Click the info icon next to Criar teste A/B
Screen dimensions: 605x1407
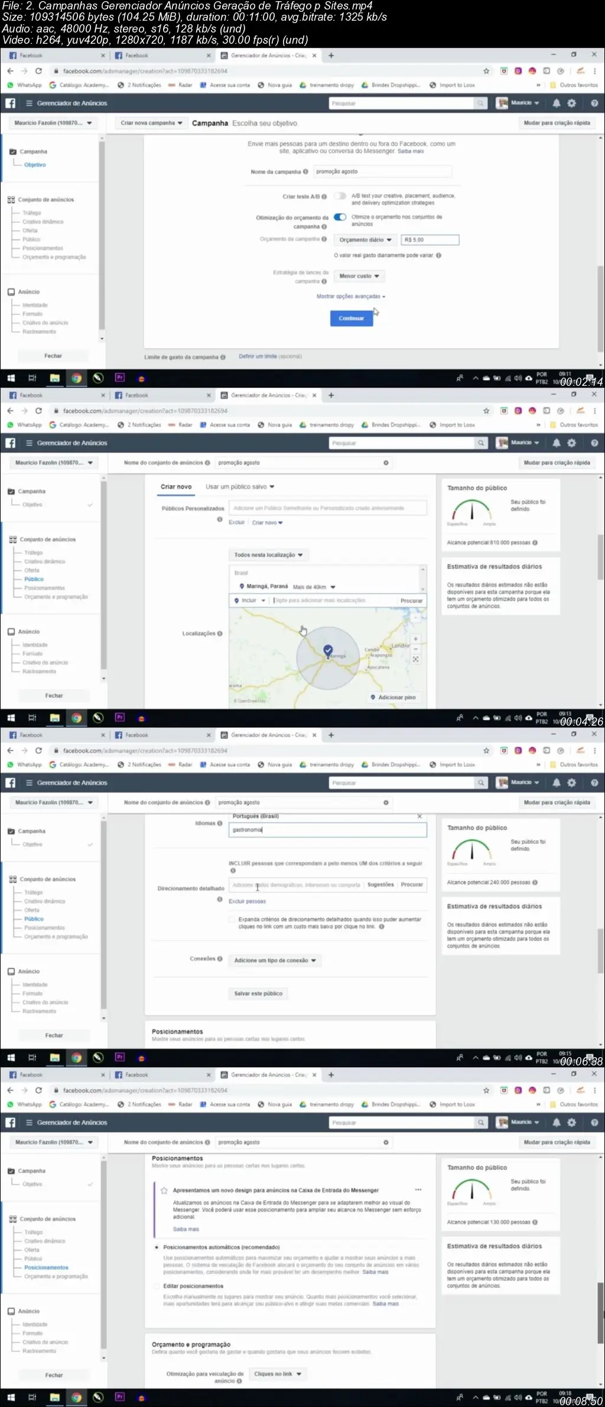coord(324,197)
